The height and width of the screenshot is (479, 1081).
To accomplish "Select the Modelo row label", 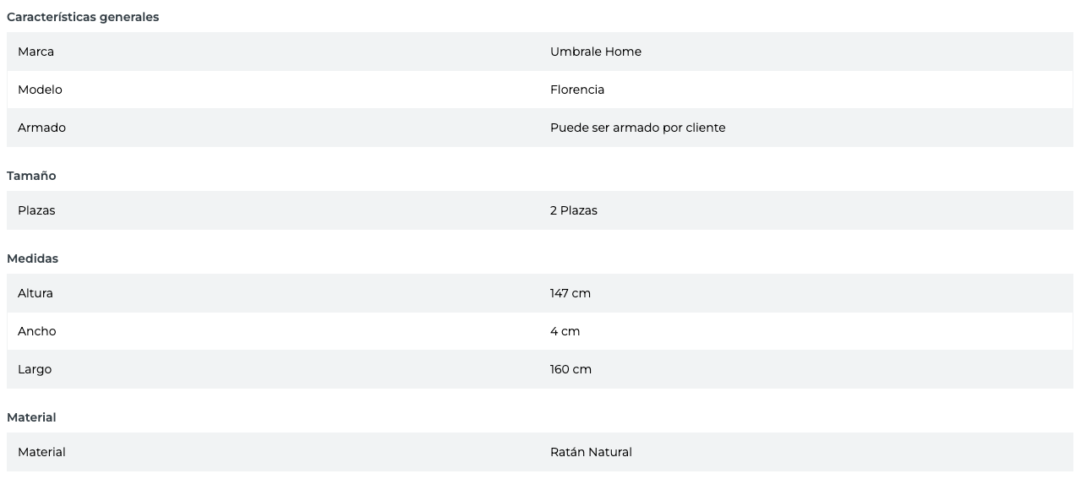I will point(40,90).
